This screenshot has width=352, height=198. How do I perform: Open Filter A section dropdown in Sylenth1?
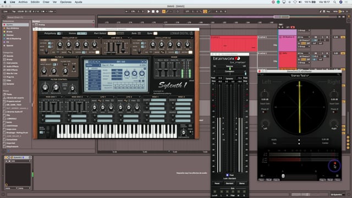click(x=76, y=57)
